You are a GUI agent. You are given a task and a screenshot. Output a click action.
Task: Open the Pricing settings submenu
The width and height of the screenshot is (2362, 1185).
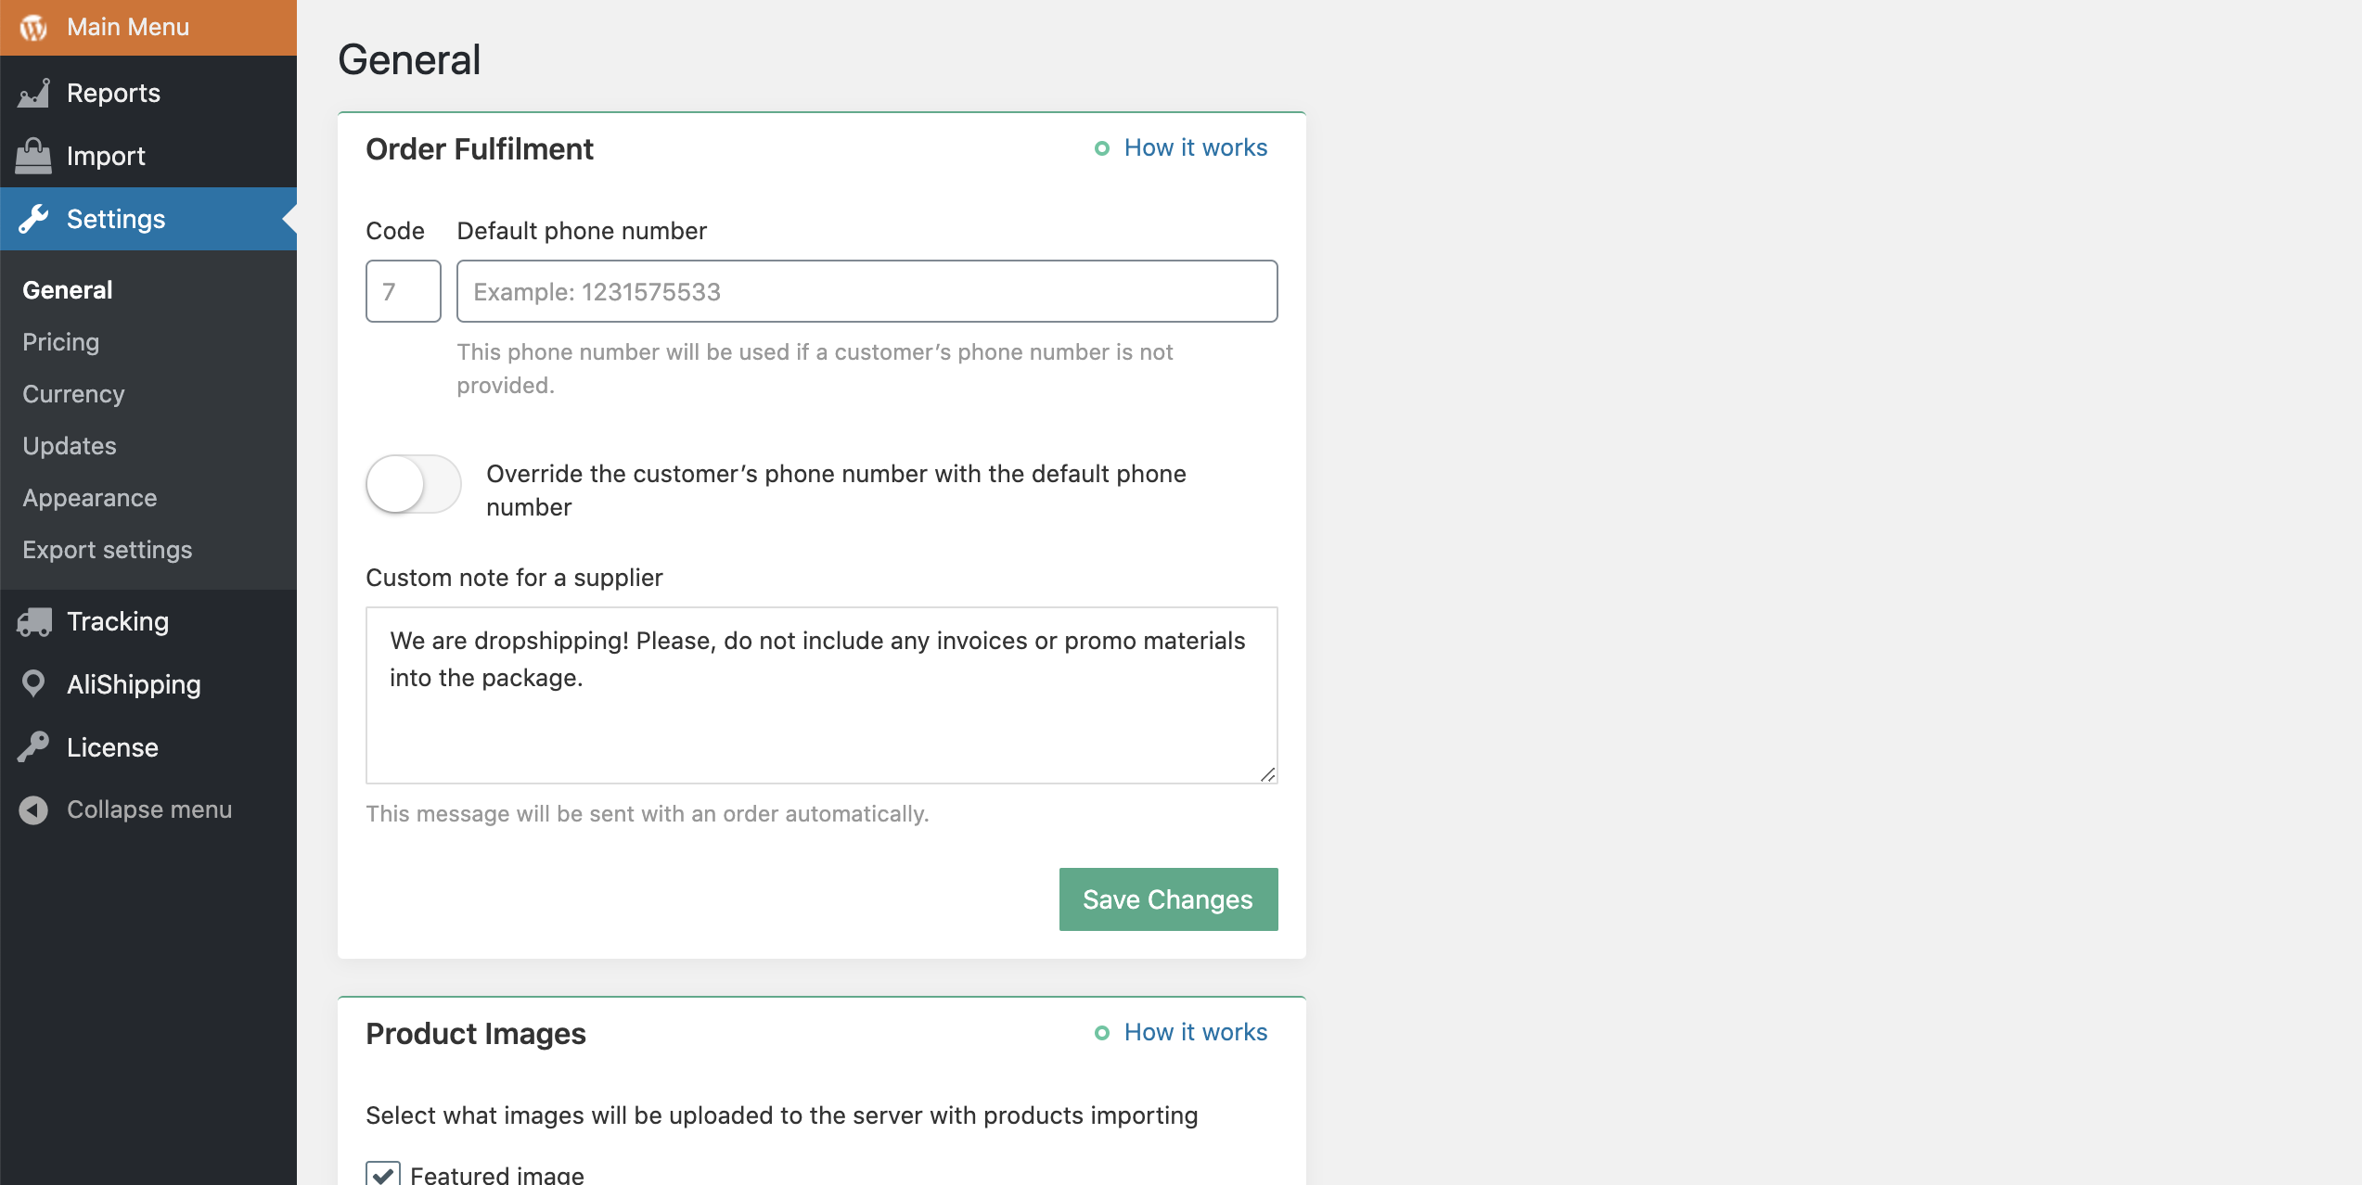click(x=61, y=342)
